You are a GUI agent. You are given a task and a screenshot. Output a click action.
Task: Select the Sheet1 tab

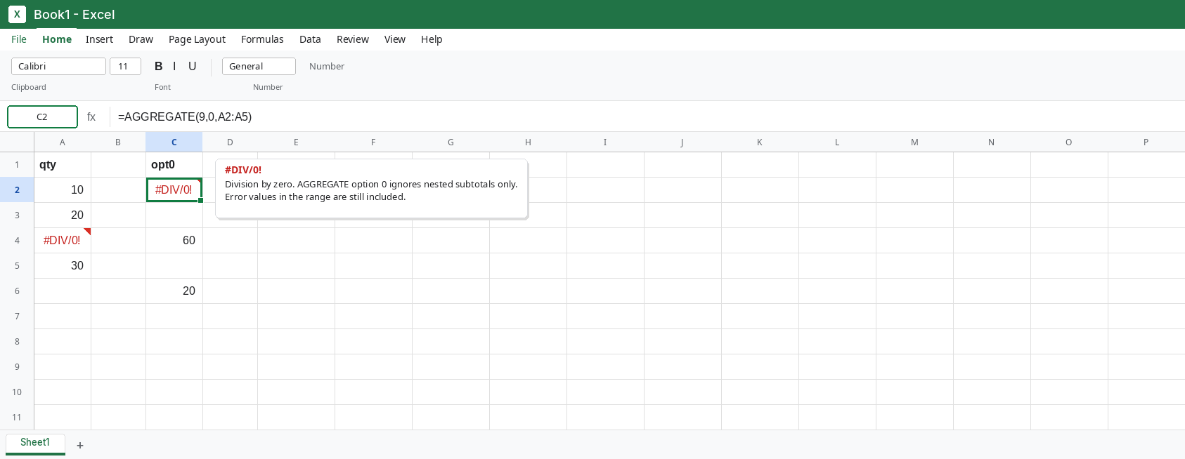click(x=35, y=443)
